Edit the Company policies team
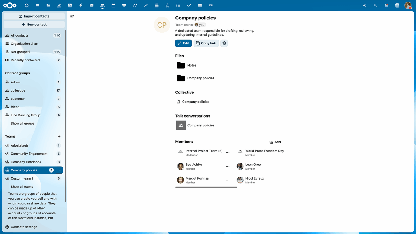 pyautogui.click(x=183, y=43)
